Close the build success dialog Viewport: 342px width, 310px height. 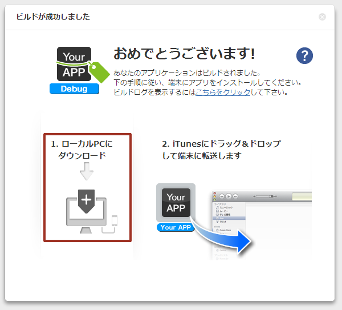tap(322, 17)
